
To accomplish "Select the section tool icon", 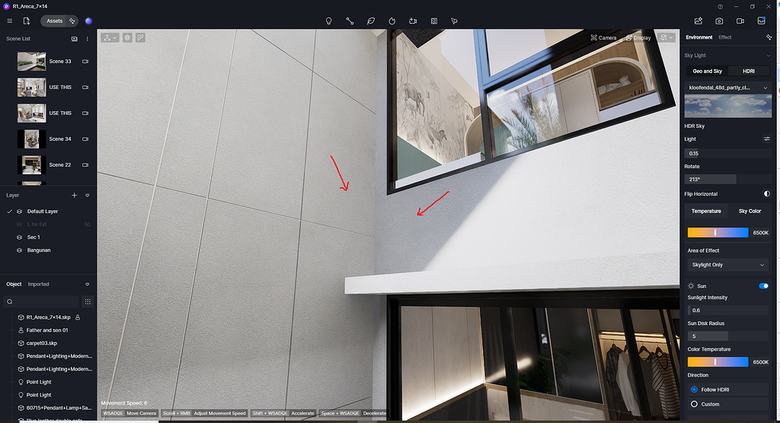I will 433,21.
